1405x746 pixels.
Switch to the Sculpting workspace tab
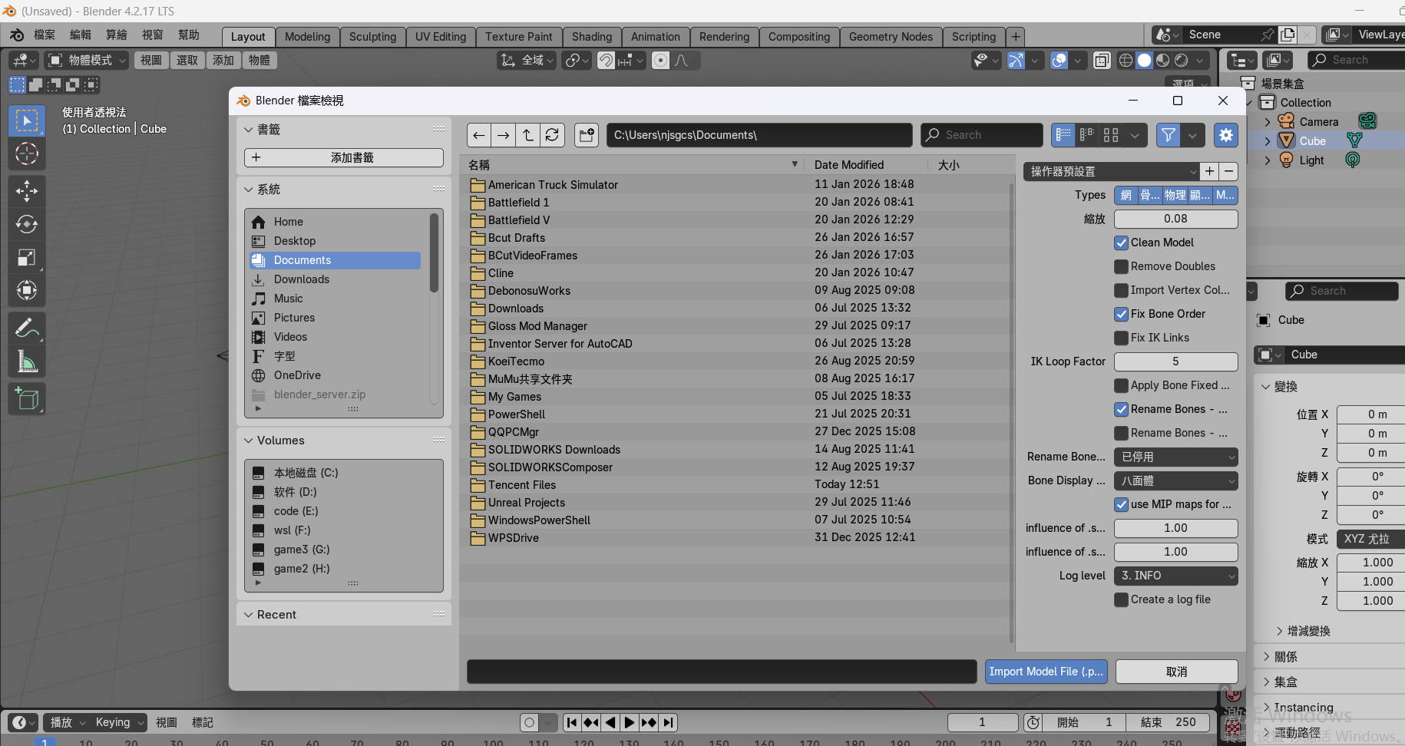pyautogui.click(x=372, y=37)
